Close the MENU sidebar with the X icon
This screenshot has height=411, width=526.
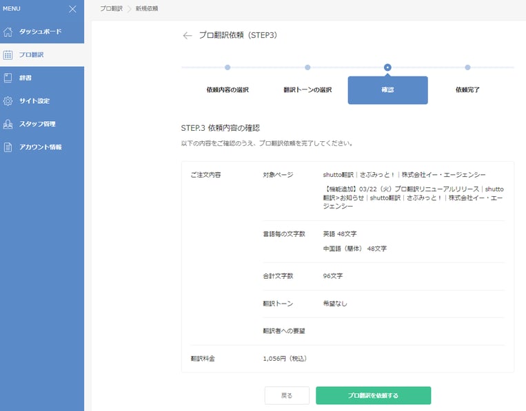(x=72, y=9)
